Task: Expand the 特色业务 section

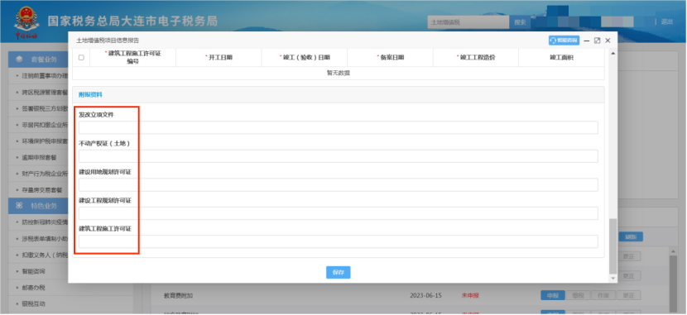Action: coord(38,206)
